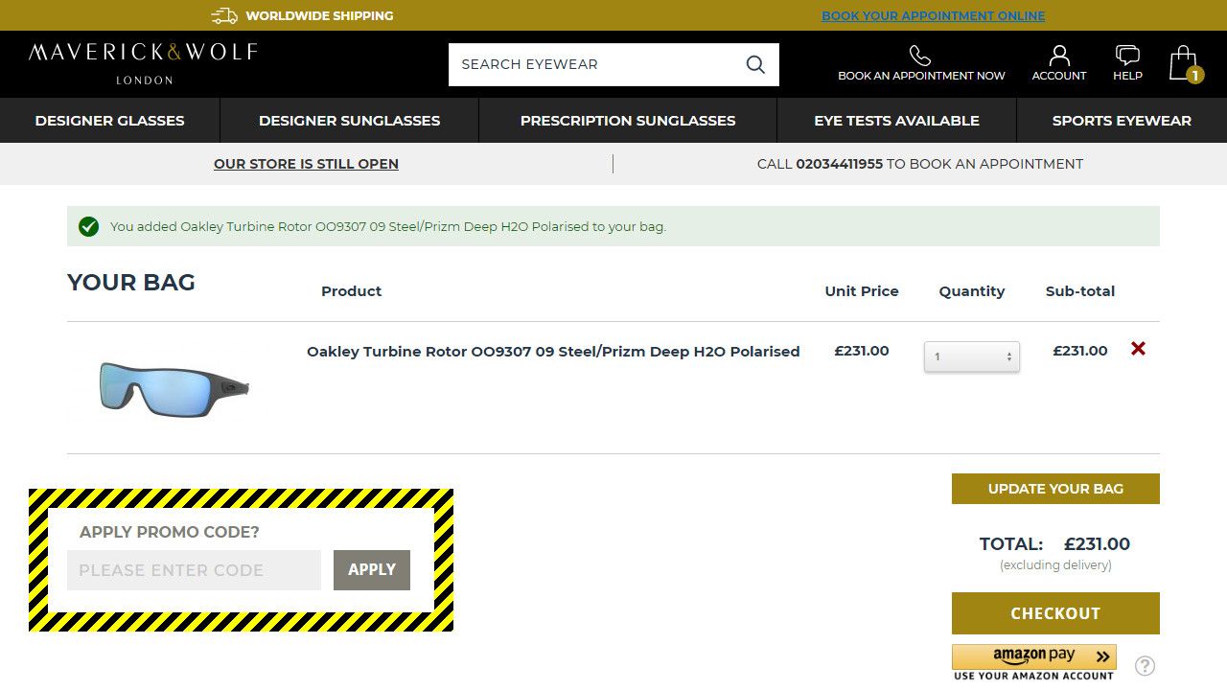Click the Your Bag heading

(131, 283)
